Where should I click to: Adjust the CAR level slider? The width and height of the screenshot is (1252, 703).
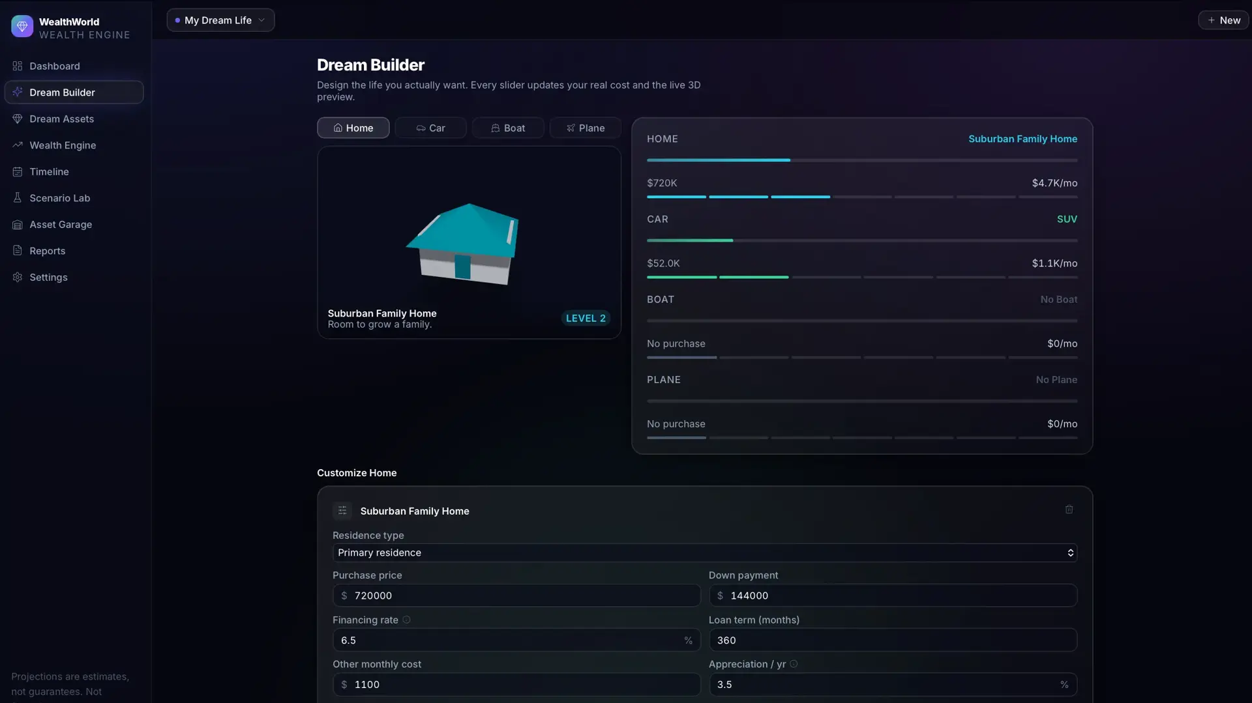click(861, 240)
